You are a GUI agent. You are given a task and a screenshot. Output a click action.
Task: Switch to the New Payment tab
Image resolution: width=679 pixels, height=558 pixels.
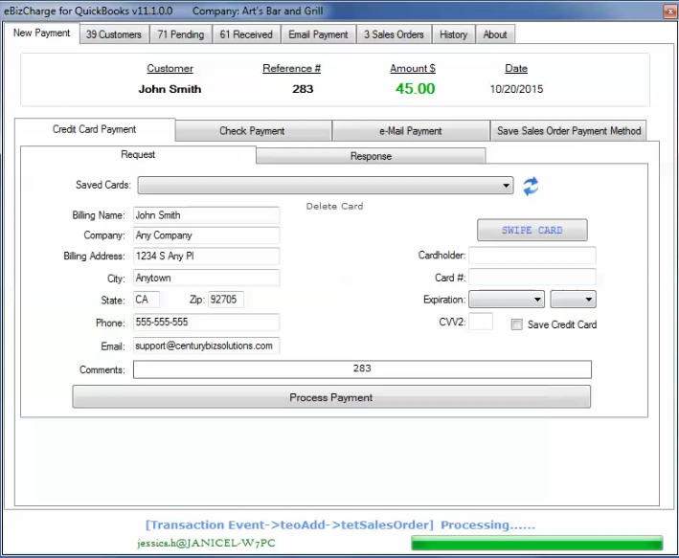(x=41, y=33)
